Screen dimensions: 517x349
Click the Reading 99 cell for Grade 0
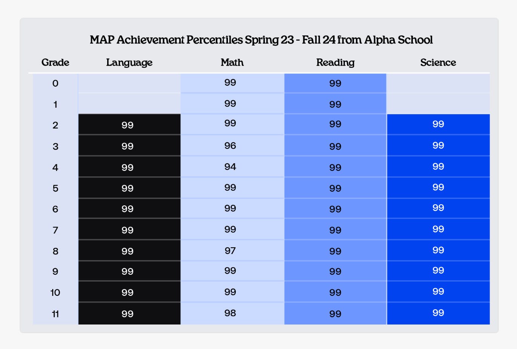point(335,83)
